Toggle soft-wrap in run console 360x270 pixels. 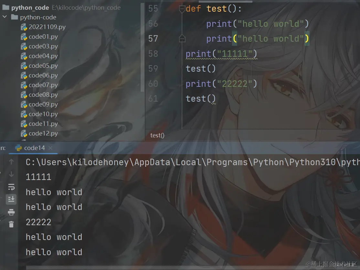click(11, 187)
